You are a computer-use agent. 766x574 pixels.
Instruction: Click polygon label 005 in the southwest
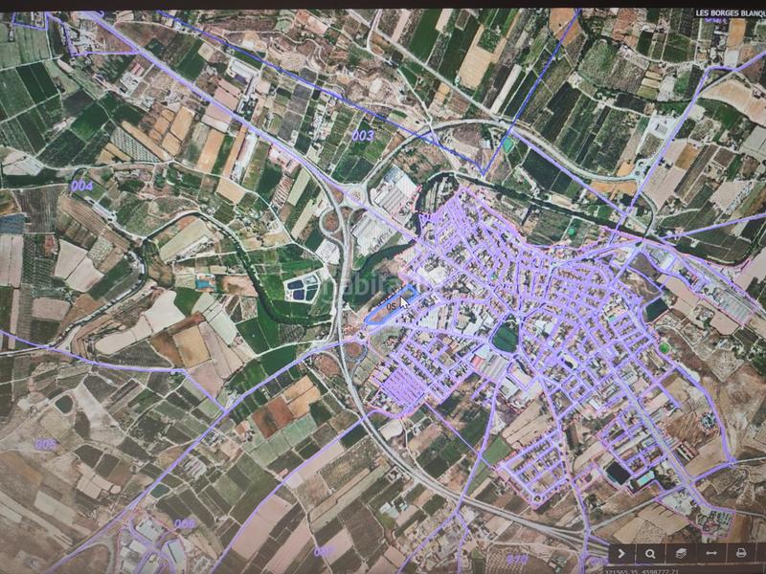(x=45, y=444)
